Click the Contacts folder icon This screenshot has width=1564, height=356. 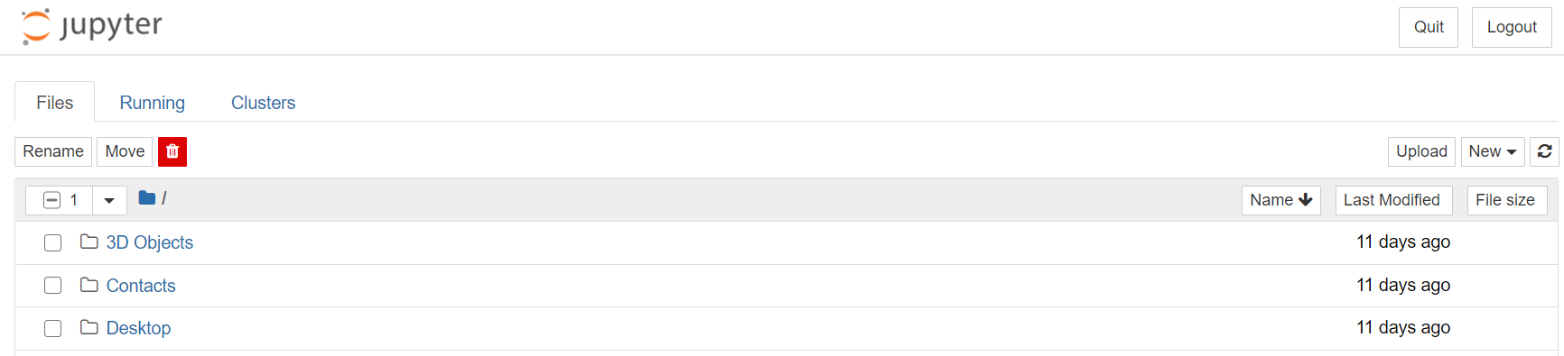pos(88,285)
